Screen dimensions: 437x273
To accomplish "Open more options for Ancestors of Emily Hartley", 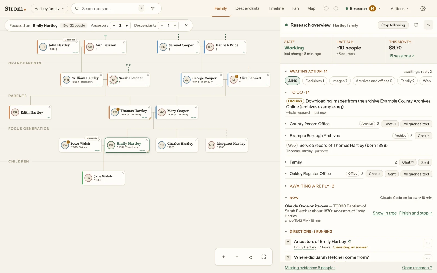I will 428,243.
